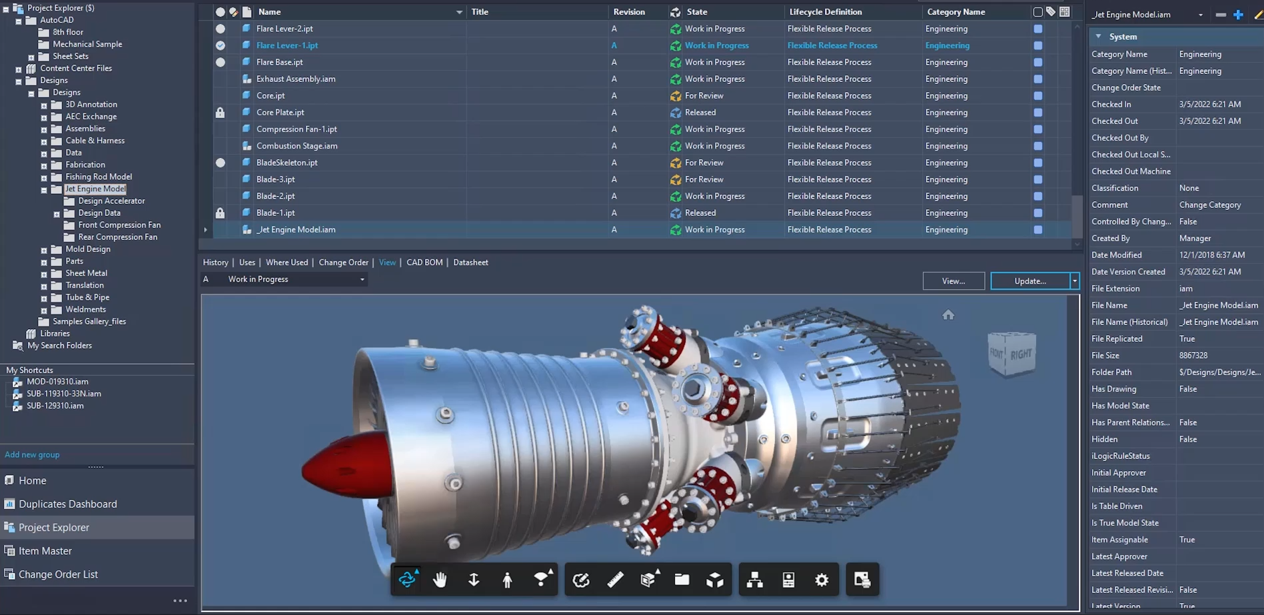Image resolution: width=1264 pixels, height=615 pixels.
Task: Click the navigation pane overflow dots
Action: click(x=180, y=601)
